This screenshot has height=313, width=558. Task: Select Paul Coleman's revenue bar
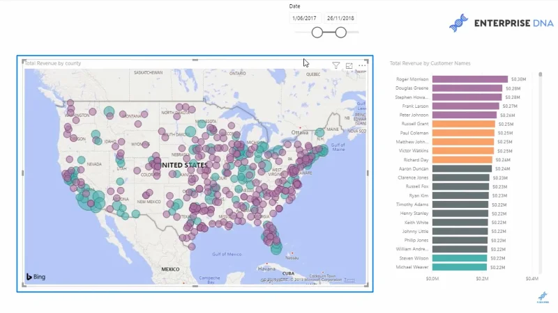[x=463, y=133]
